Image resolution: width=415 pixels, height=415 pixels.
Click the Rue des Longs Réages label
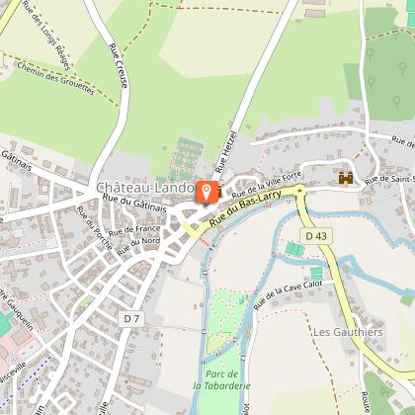pyautogui.click(x=46, y=36)
